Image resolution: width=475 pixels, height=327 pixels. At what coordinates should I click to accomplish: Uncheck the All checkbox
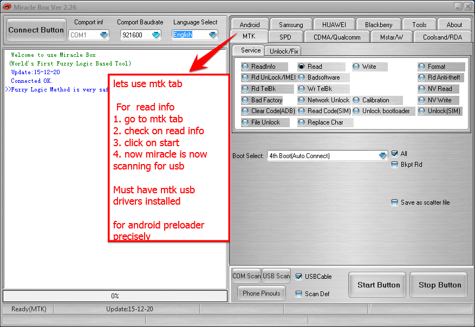395,153
